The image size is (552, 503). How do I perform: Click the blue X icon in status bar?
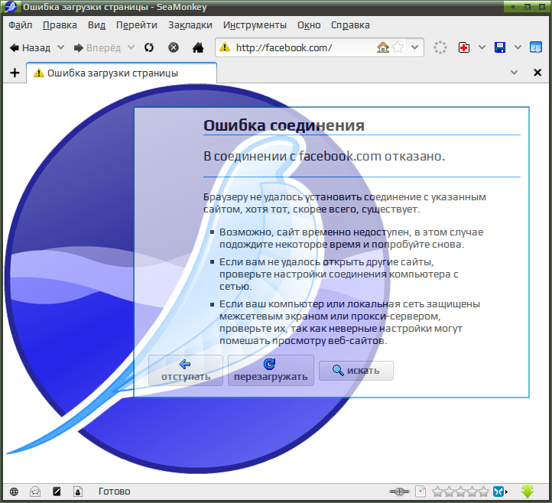[499, 492]
